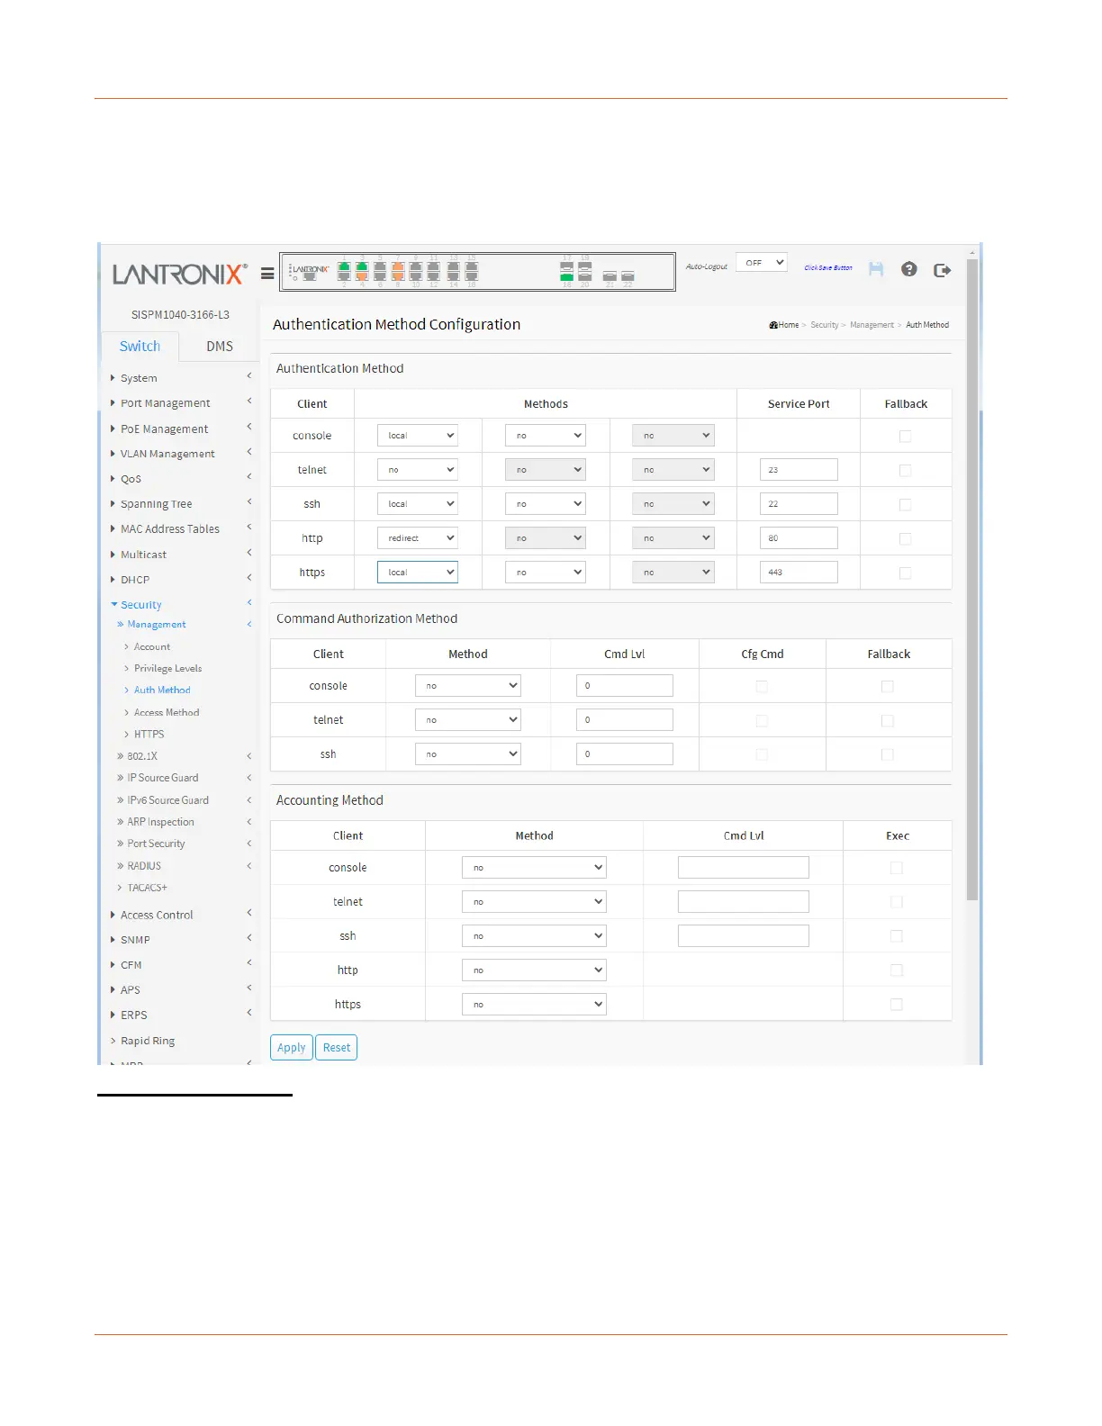Toggle https authentication Fallback checkbox
1102x1426 pixels.
(906, 573)
